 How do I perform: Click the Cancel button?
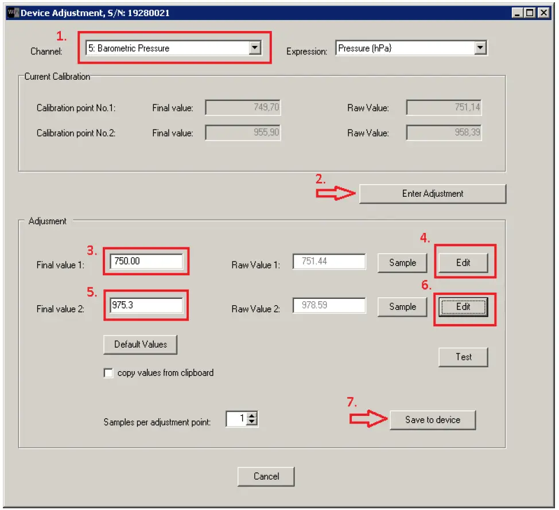(266, 477)
